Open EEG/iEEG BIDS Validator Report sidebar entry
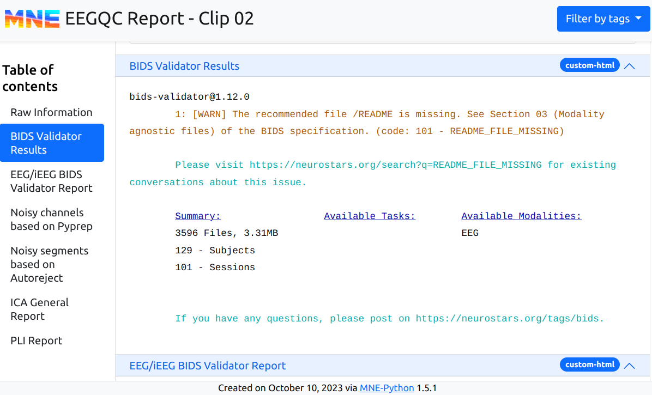Image resolution: width=652 pixels, height=395 pixels. coord(51,181)
